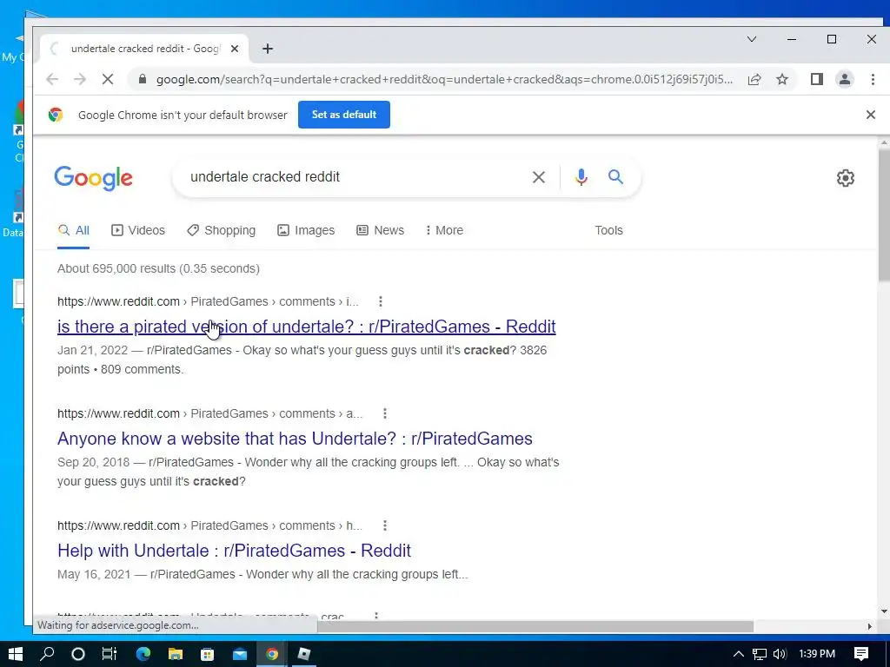Click the horizontal scrollbar thumb
The width and height of the screenshot is (890, 667).
[535, 626]
